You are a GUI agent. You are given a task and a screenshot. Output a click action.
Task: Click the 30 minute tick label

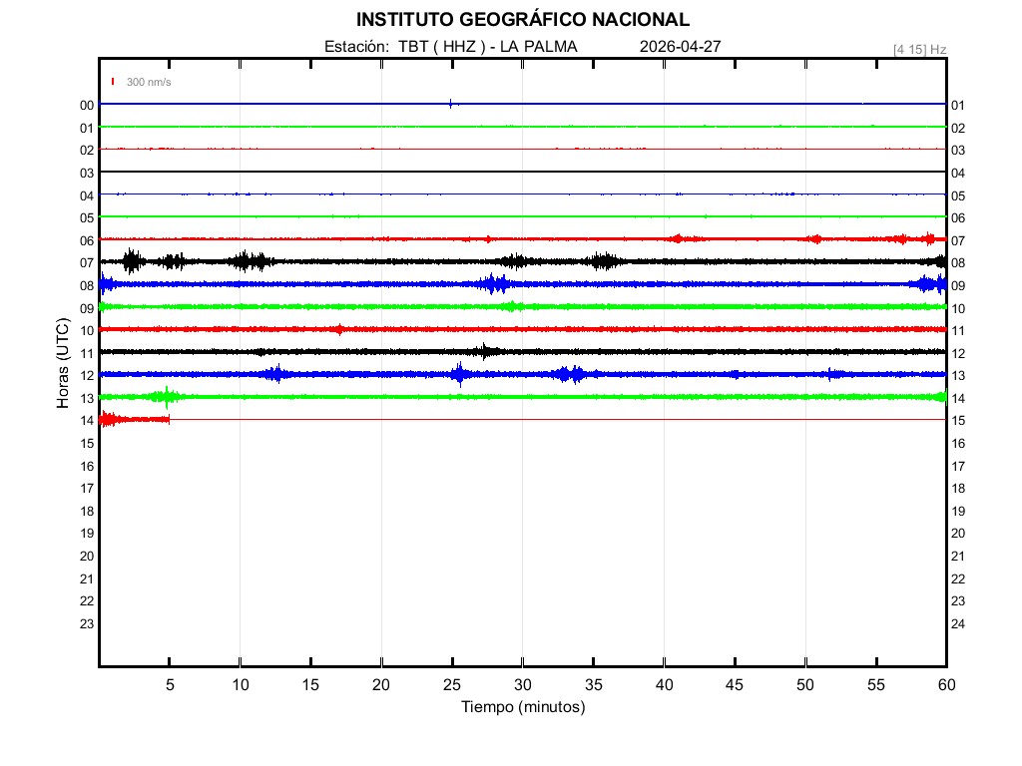coord(522,684)
